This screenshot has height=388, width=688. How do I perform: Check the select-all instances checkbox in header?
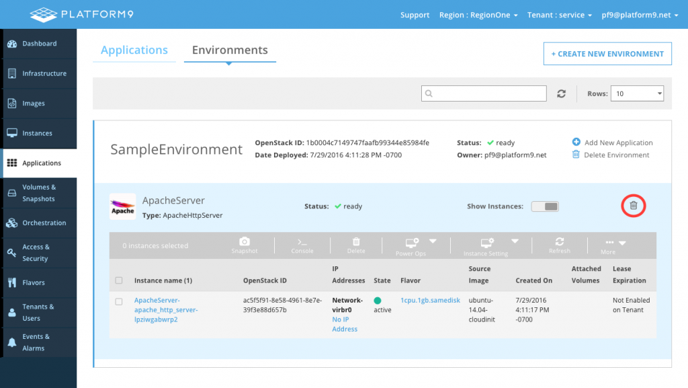click(119, 280)
